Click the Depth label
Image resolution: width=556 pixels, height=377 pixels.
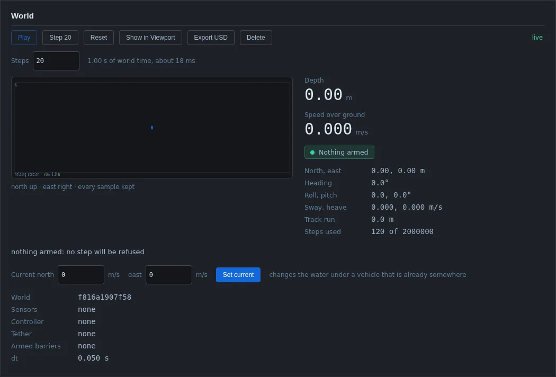pyautogui.click(x=314, y=80)
